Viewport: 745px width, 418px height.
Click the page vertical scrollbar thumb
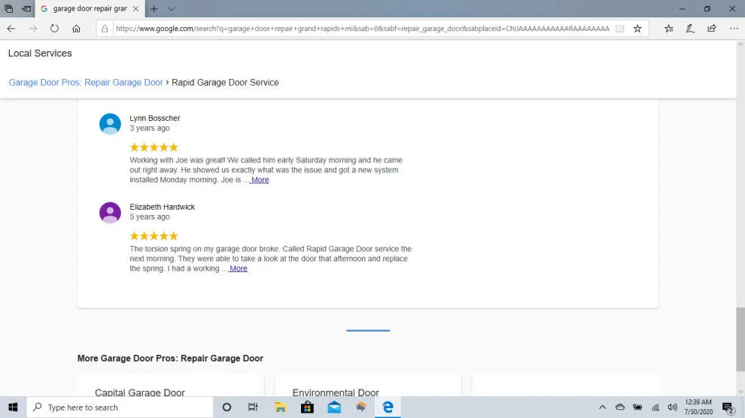[740, 339]
